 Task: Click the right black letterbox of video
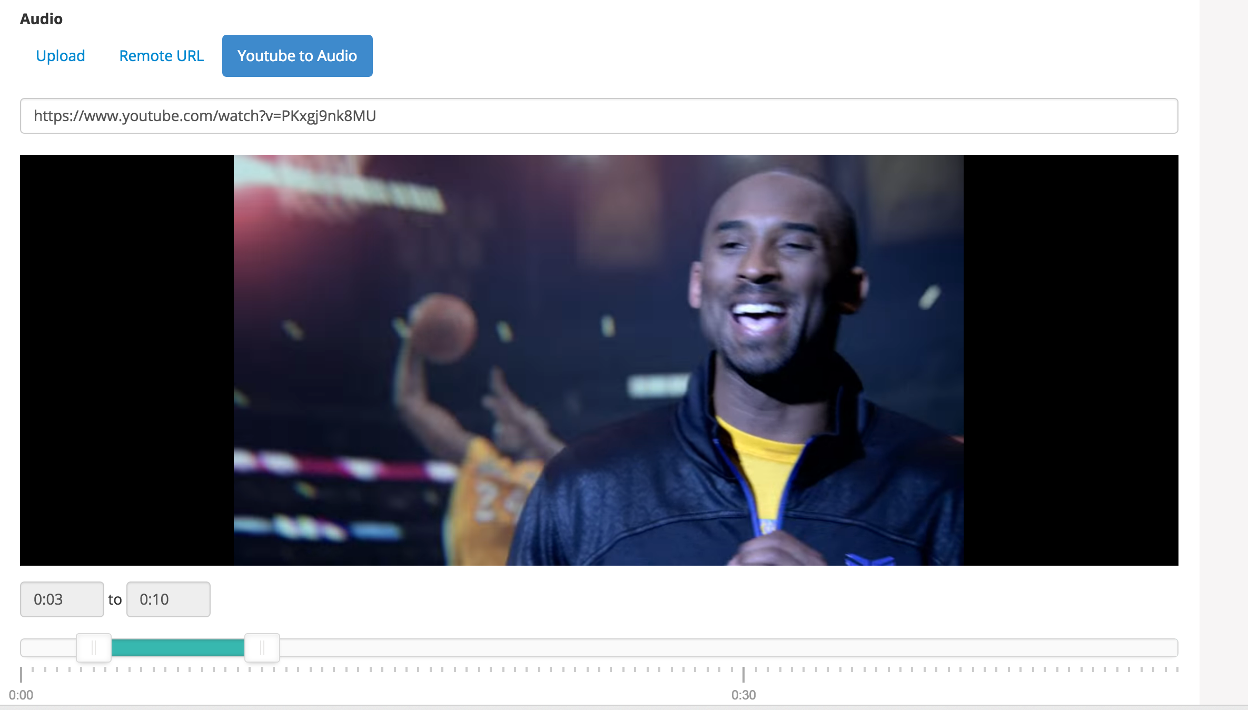(x=1071, y=360)
